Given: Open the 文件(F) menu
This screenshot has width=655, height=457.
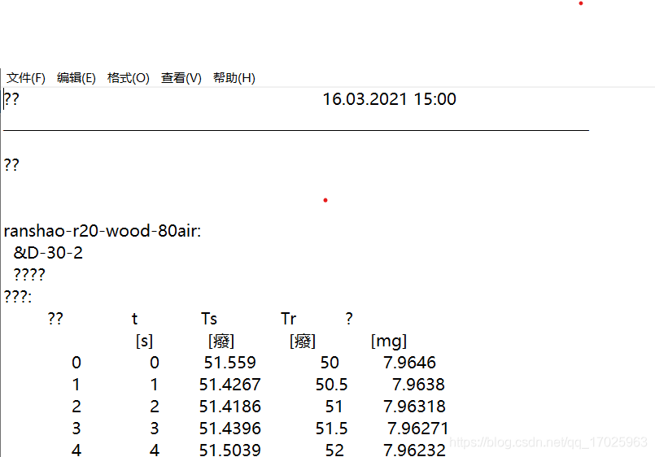Looking at the screenshot, I should pyautogui.click(x=25, y=78).
